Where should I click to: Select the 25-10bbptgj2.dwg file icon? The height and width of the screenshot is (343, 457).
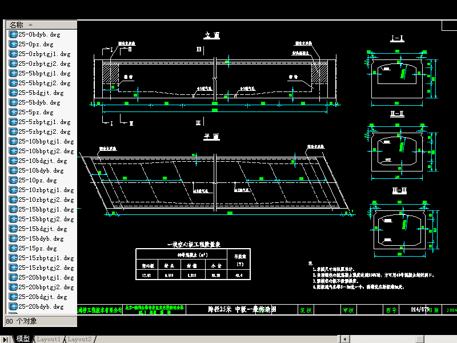(x=13, y=151)
